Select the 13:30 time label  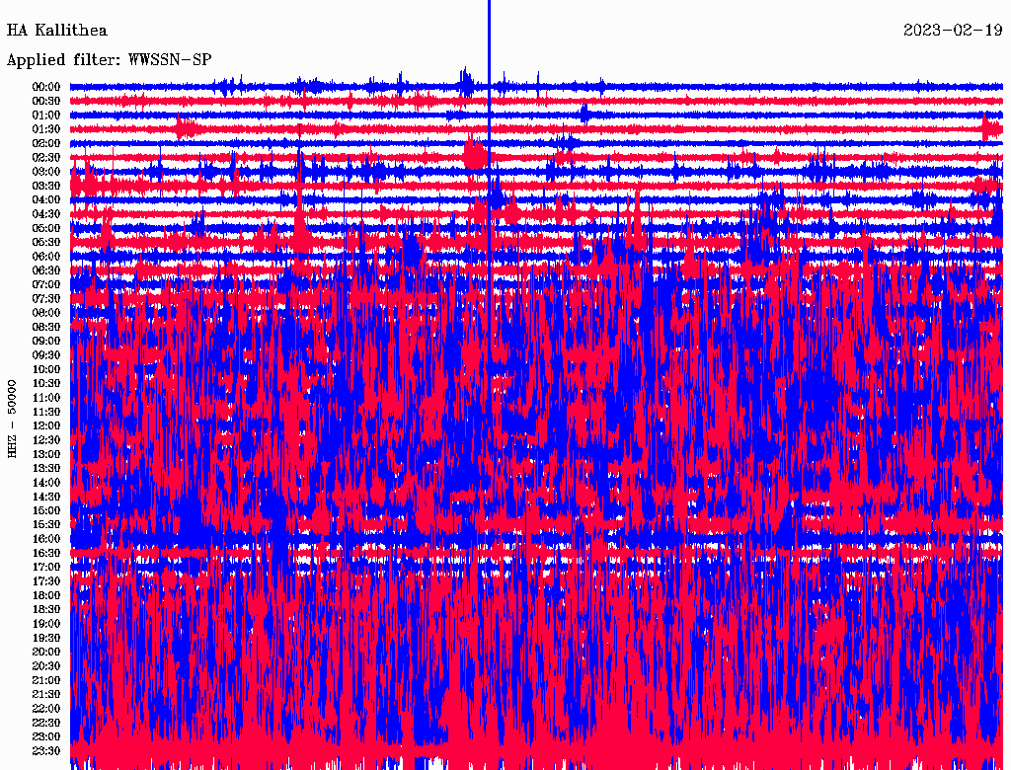pos(46,469)
